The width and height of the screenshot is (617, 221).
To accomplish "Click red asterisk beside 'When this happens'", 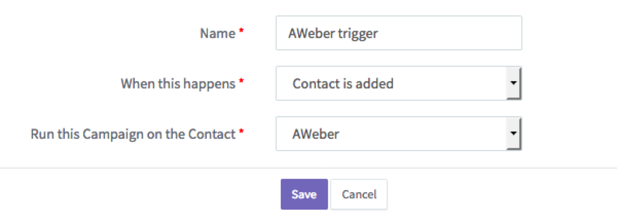I will 242,82.
